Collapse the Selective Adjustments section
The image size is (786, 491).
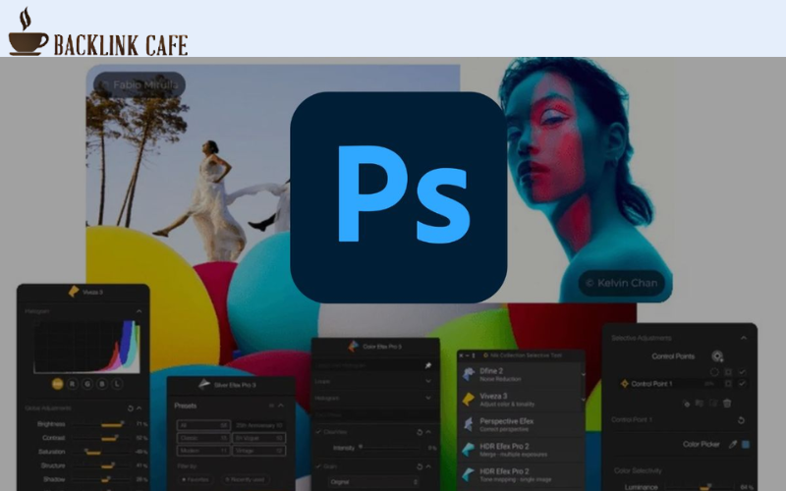coord(744,338)
